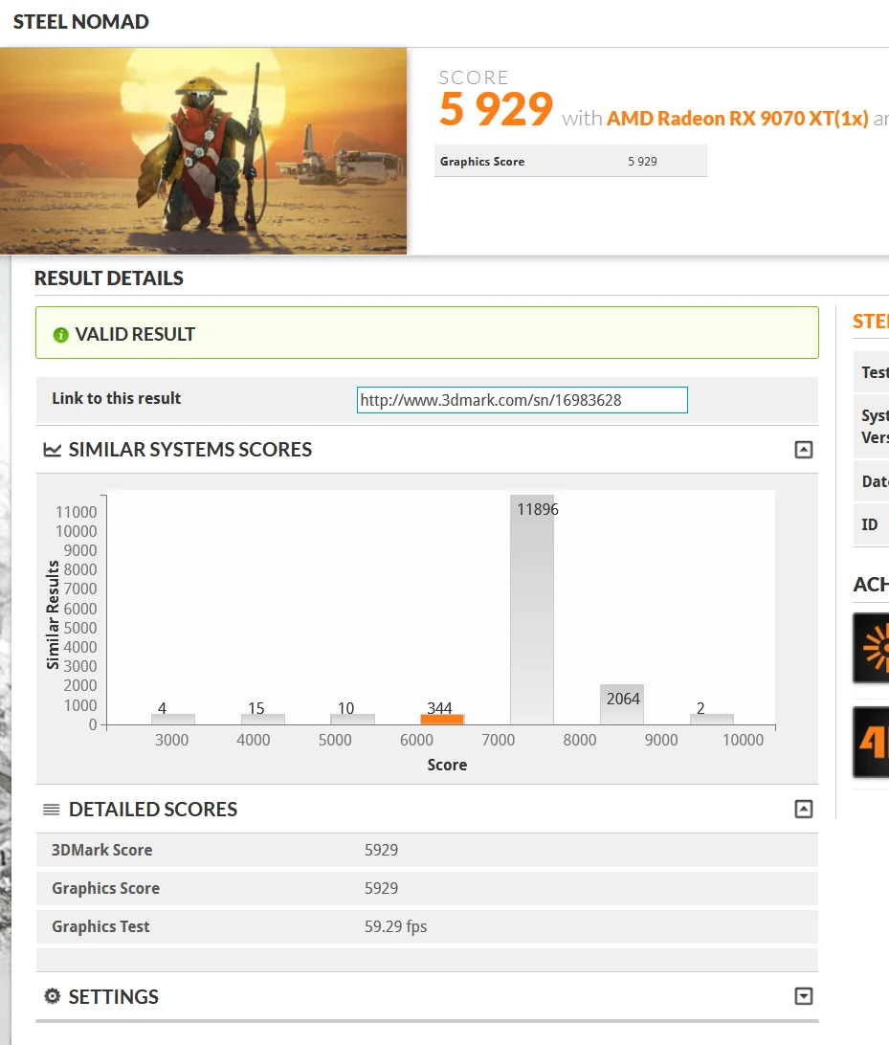The image size is (889, 1045).
Task: Click the green valid result info icon
Action: pyautogui.click(x=60, y=335)
